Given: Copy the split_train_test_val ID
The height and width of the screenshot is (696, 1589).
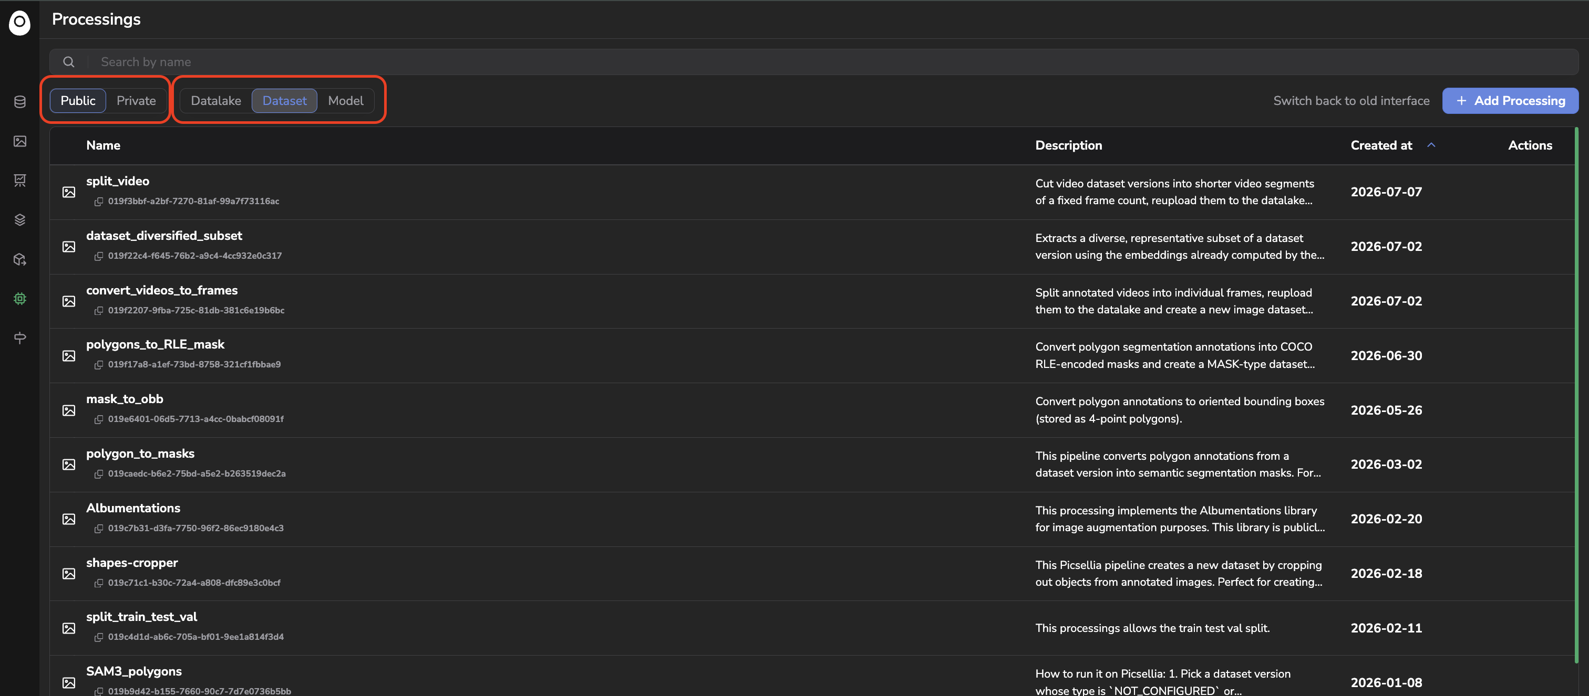Looking at the screenshot, I should click(x=98, y=637).
